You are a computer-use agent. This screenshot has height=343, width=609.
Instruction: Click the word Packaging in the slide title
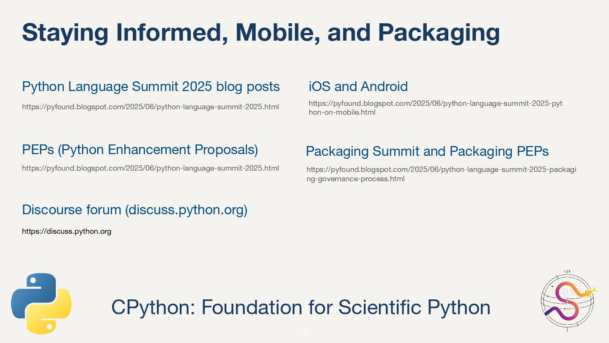coord(439,33)
